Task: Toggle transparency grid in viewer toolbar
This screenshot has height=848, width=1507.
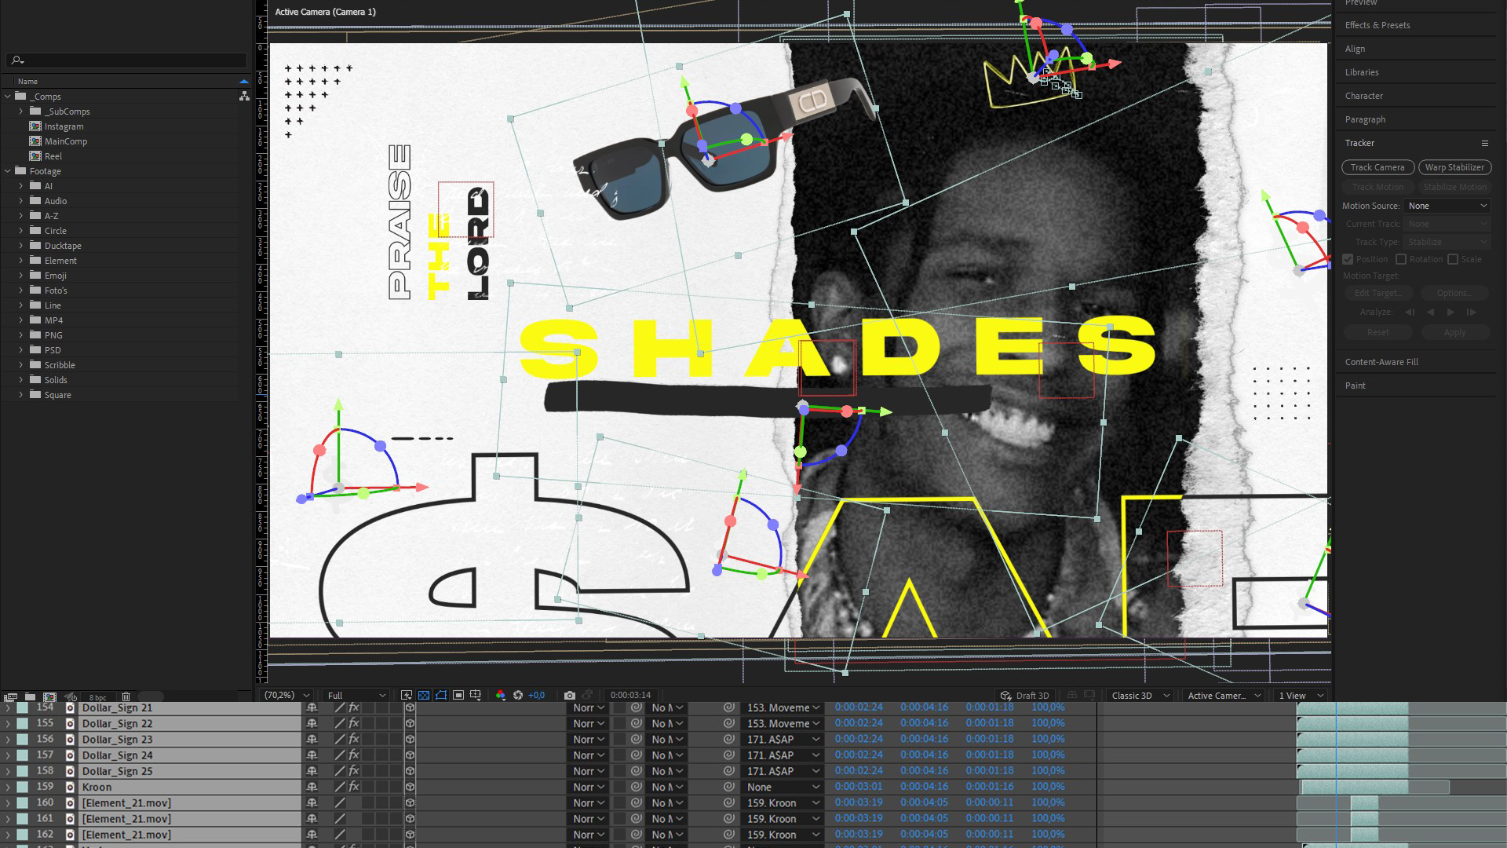Action: 424,695
